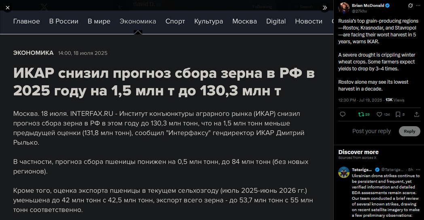Click the В мире nav item in the article image

click(x=99, y=21)
